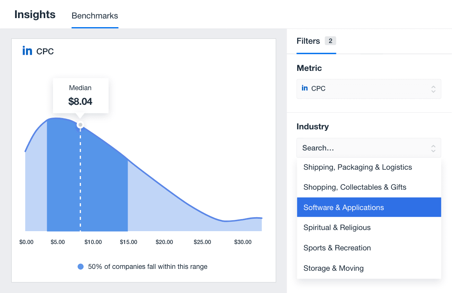Click the median marker dot on the curve

click(x=80, y=125)
